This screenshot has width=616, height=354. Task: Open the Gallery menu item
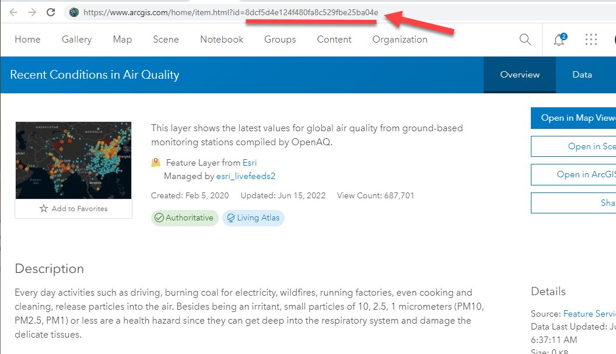click(76, 39)
